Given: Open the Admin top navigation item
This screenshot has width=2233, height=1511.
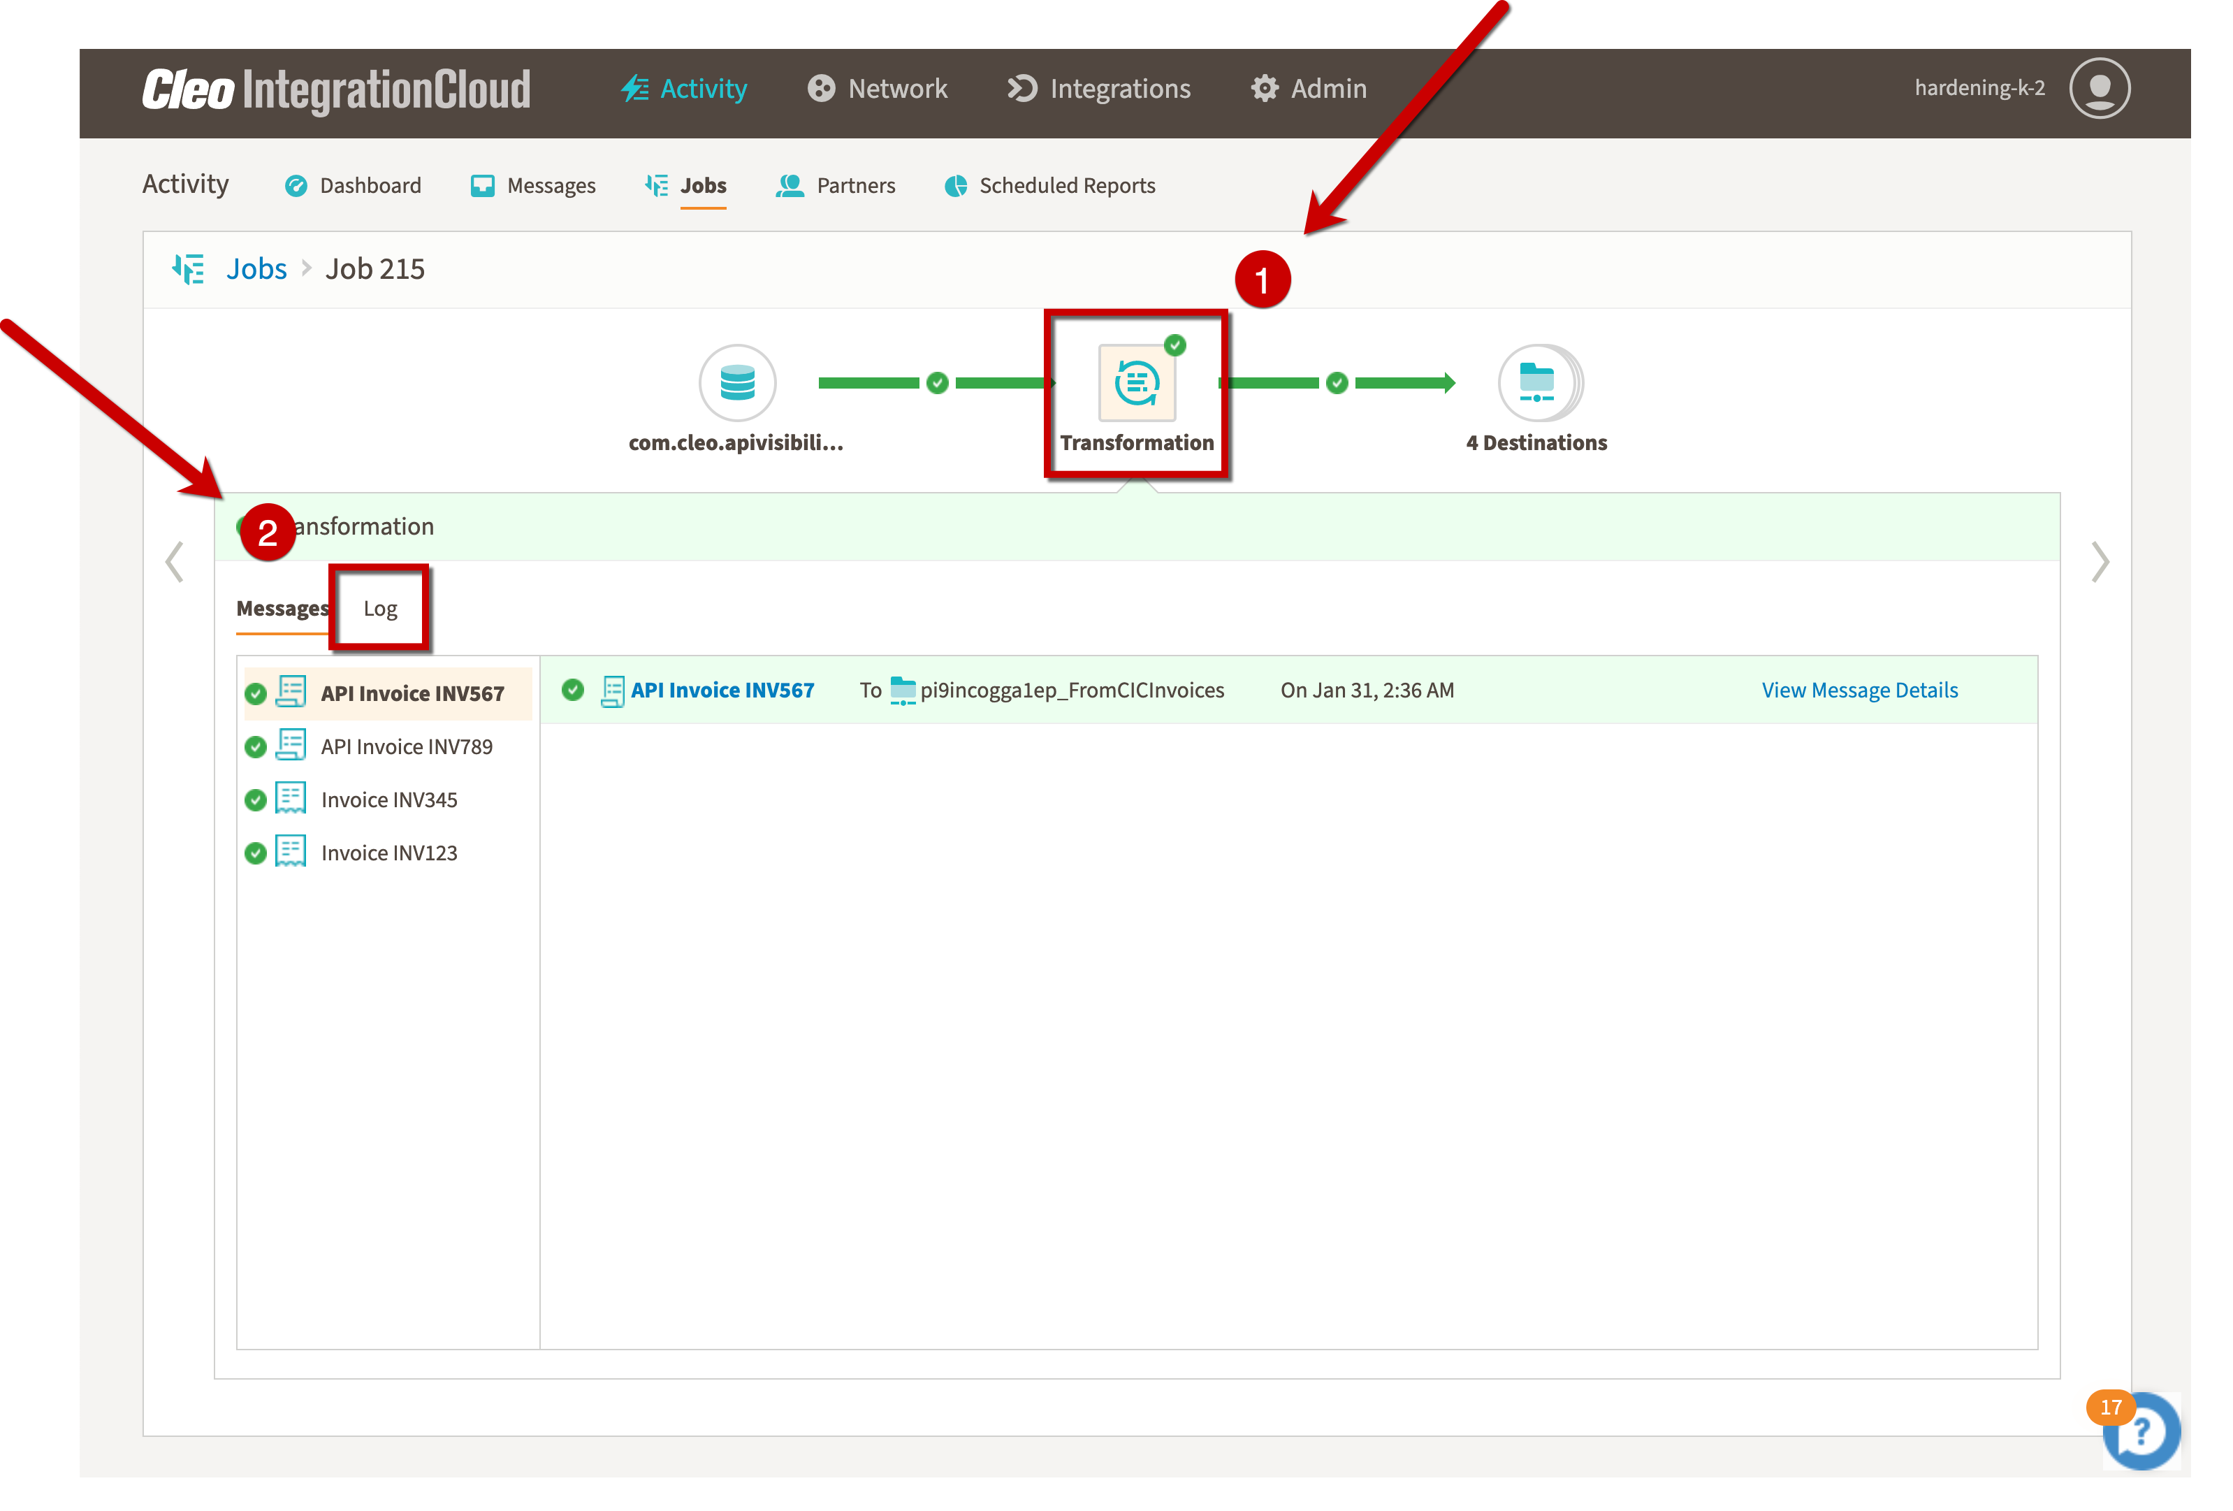Looking at the screenshot, I should coord(1309,89).
